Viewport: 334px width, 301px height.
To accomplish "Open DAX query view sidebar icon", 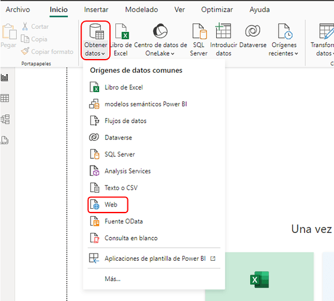I will (x=4, y=140).
